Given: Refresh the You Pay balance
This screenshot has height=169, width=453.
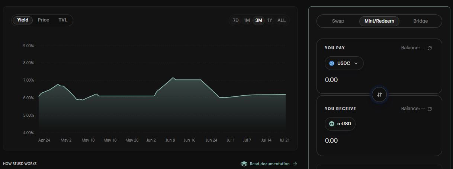Looking at the screenshot, I should (430, 48).
